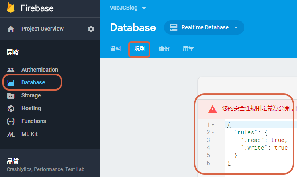Click the Hosting globe icon
Viewport: 297px width, 177px height.
click(11, 108)
